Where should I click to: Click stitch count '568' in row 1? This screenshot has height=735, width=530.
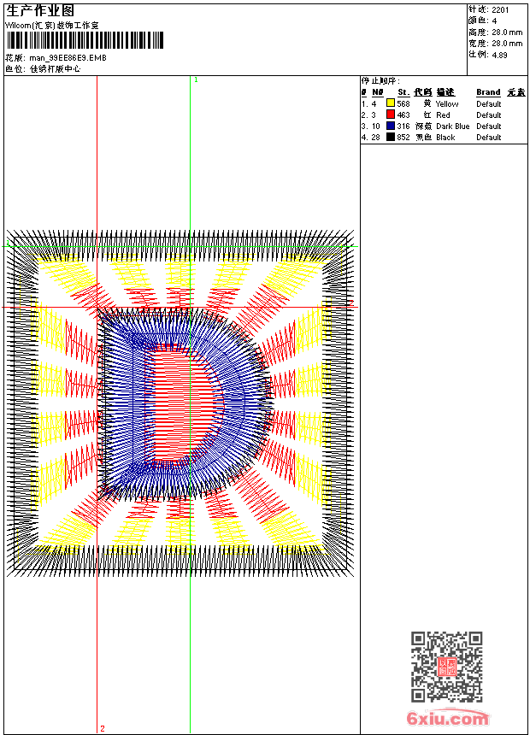[x=403, y=104]
